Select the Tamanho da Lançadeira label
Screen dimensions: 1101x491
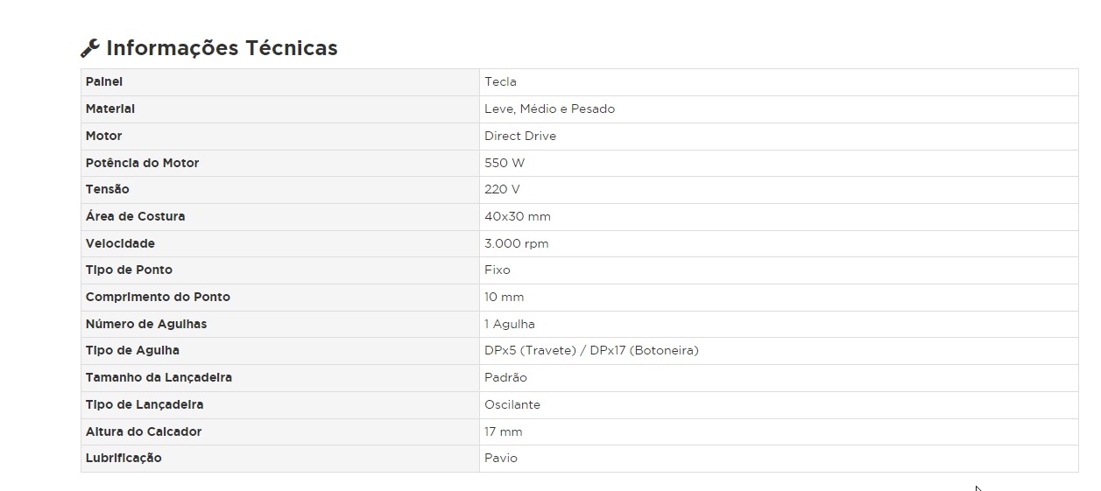[x=159, y=378]
